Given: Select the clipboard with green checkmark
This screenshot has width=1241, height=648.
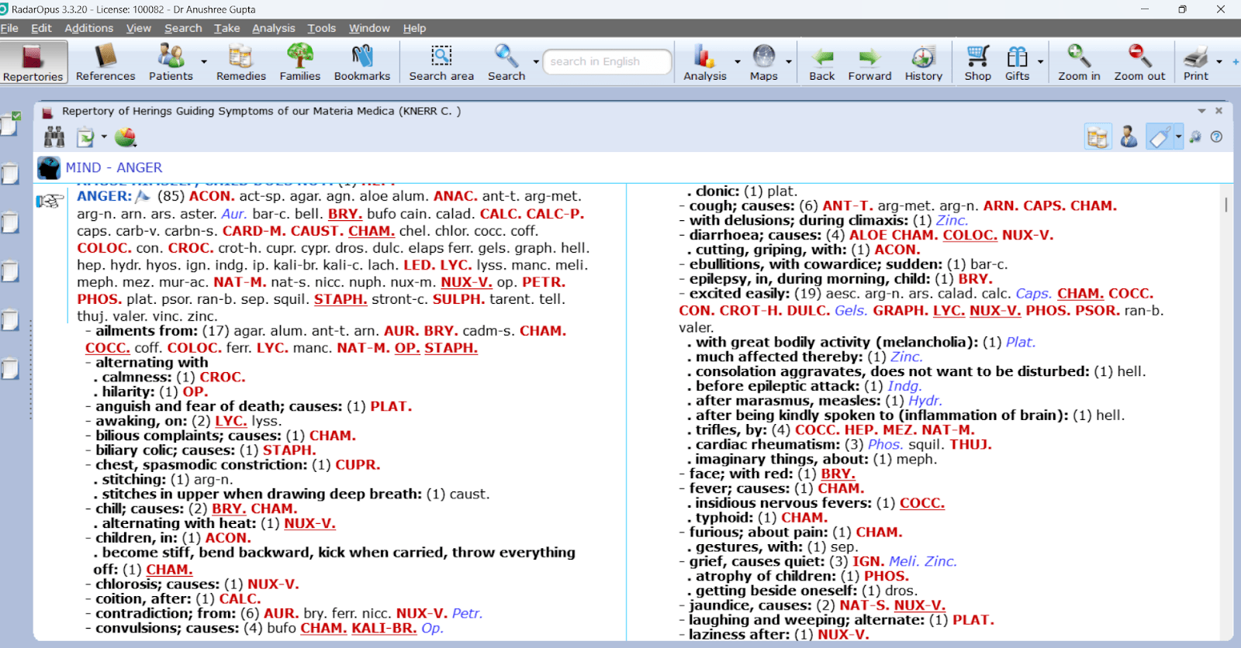Looking at the screenshot, I should click(11, 123).
